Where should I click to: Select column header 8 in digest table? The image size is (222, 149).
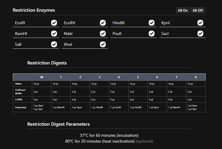[196, 77]
